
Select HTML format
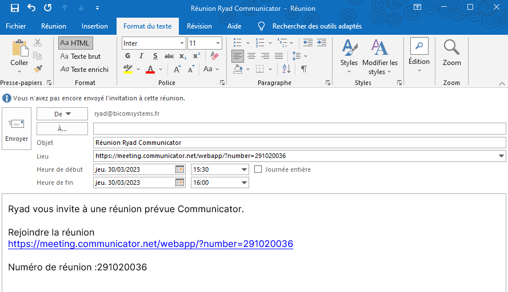point(75,43)
